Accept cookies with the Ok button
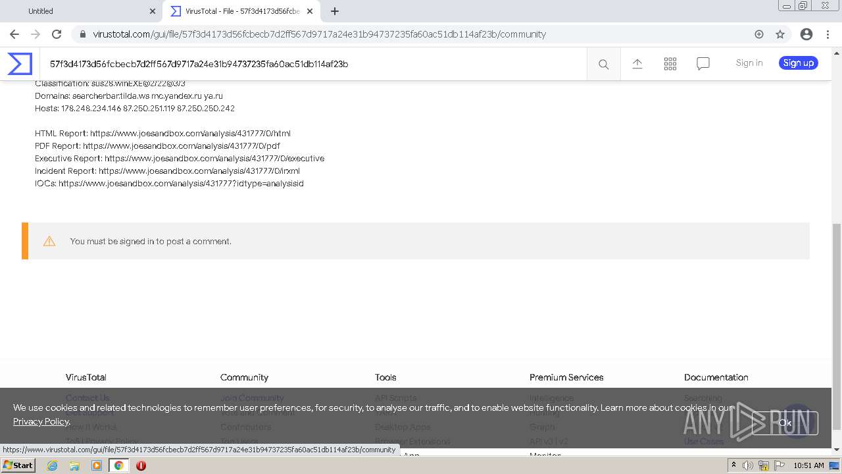Viewport: 842px width, 474px height. tap(785, 423)
